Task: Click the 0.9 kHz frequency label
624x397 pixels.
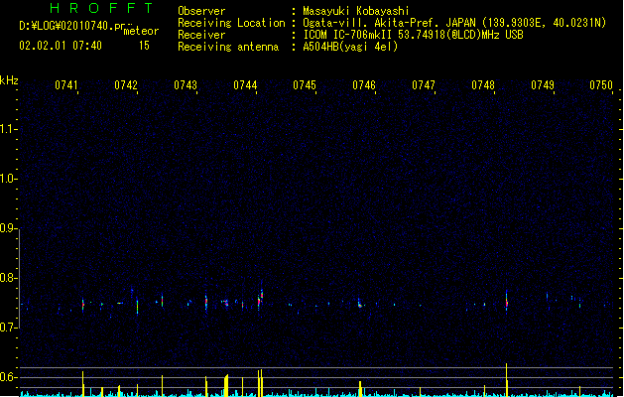Action: [8, 228]
